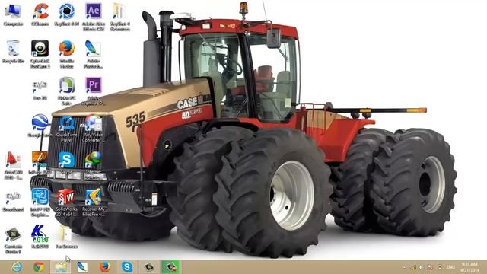Image resolution: width=487 pixels, height=274 pixels.
Task: Open the volume control in system tray
Action: pos(421,267)
